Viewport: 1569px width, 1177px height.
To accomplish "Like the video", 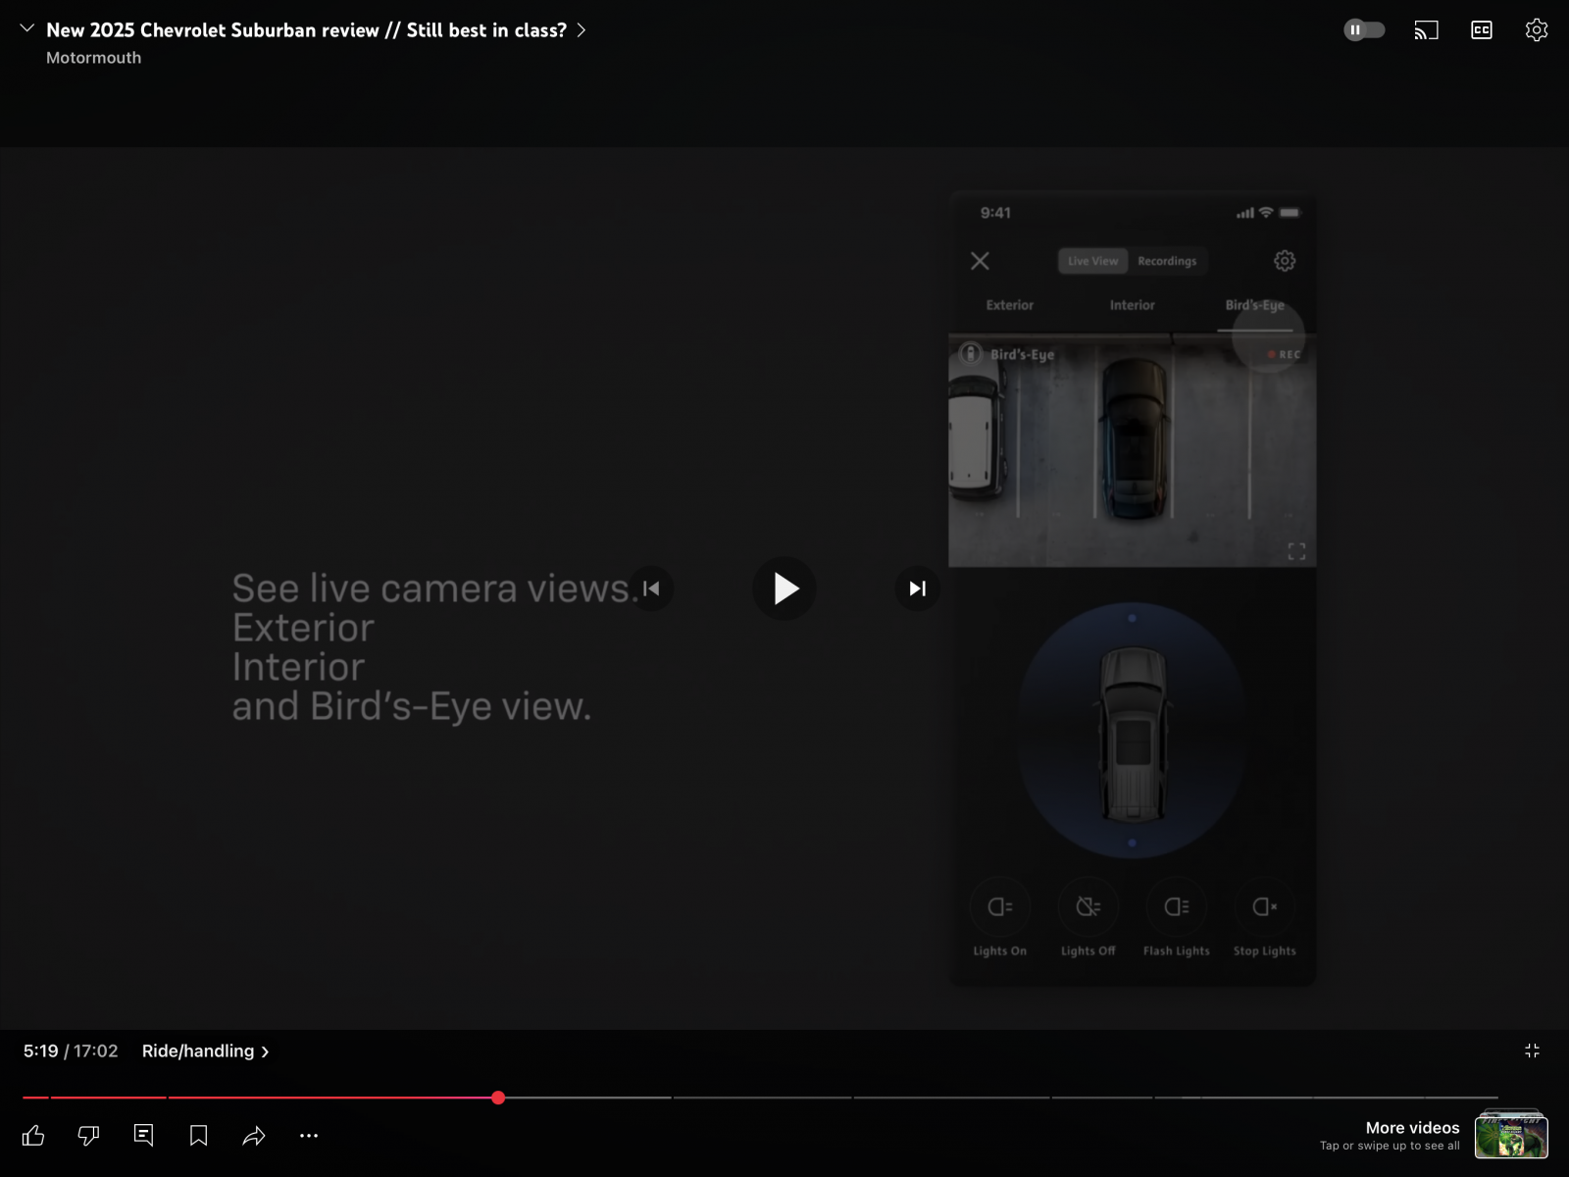I will pyautogui.click(x=33, y=1136).
